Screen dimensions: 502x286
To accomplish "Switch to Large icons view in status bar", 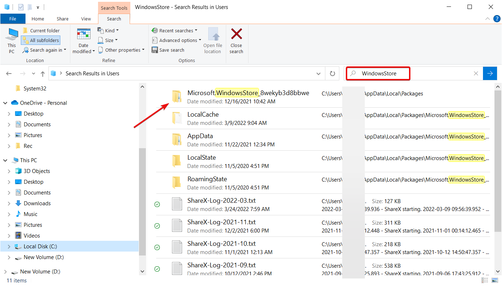I will click(x=495, y=280).
